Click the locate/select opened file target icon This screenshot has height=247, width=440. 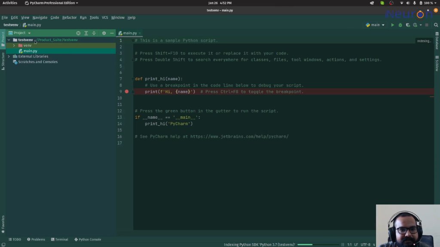click(78, 33)
